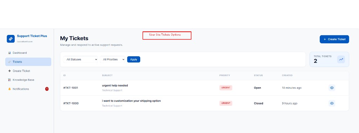Click '18 minutes ago' created time
The height and width of the screenshot is (133, 359).
tap(292, 88)
